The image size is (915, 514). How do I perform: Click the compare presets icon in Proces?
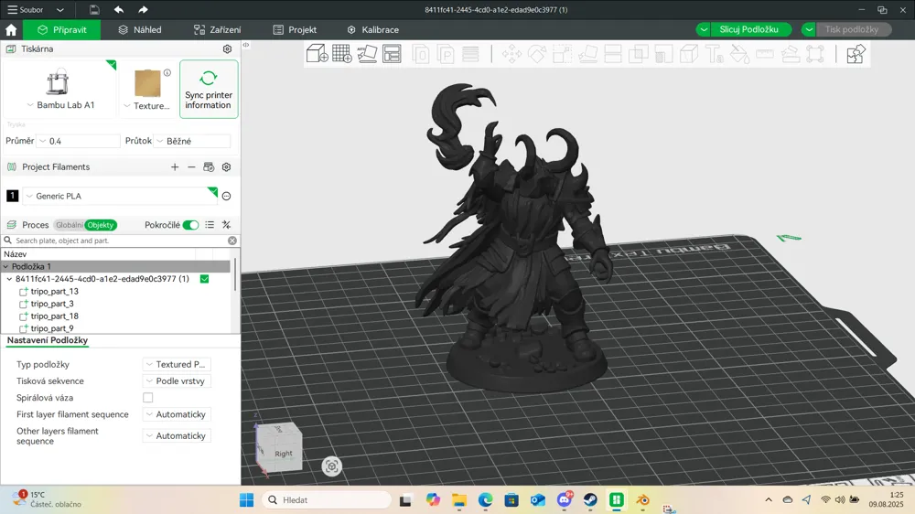click(x=226, y=225)
